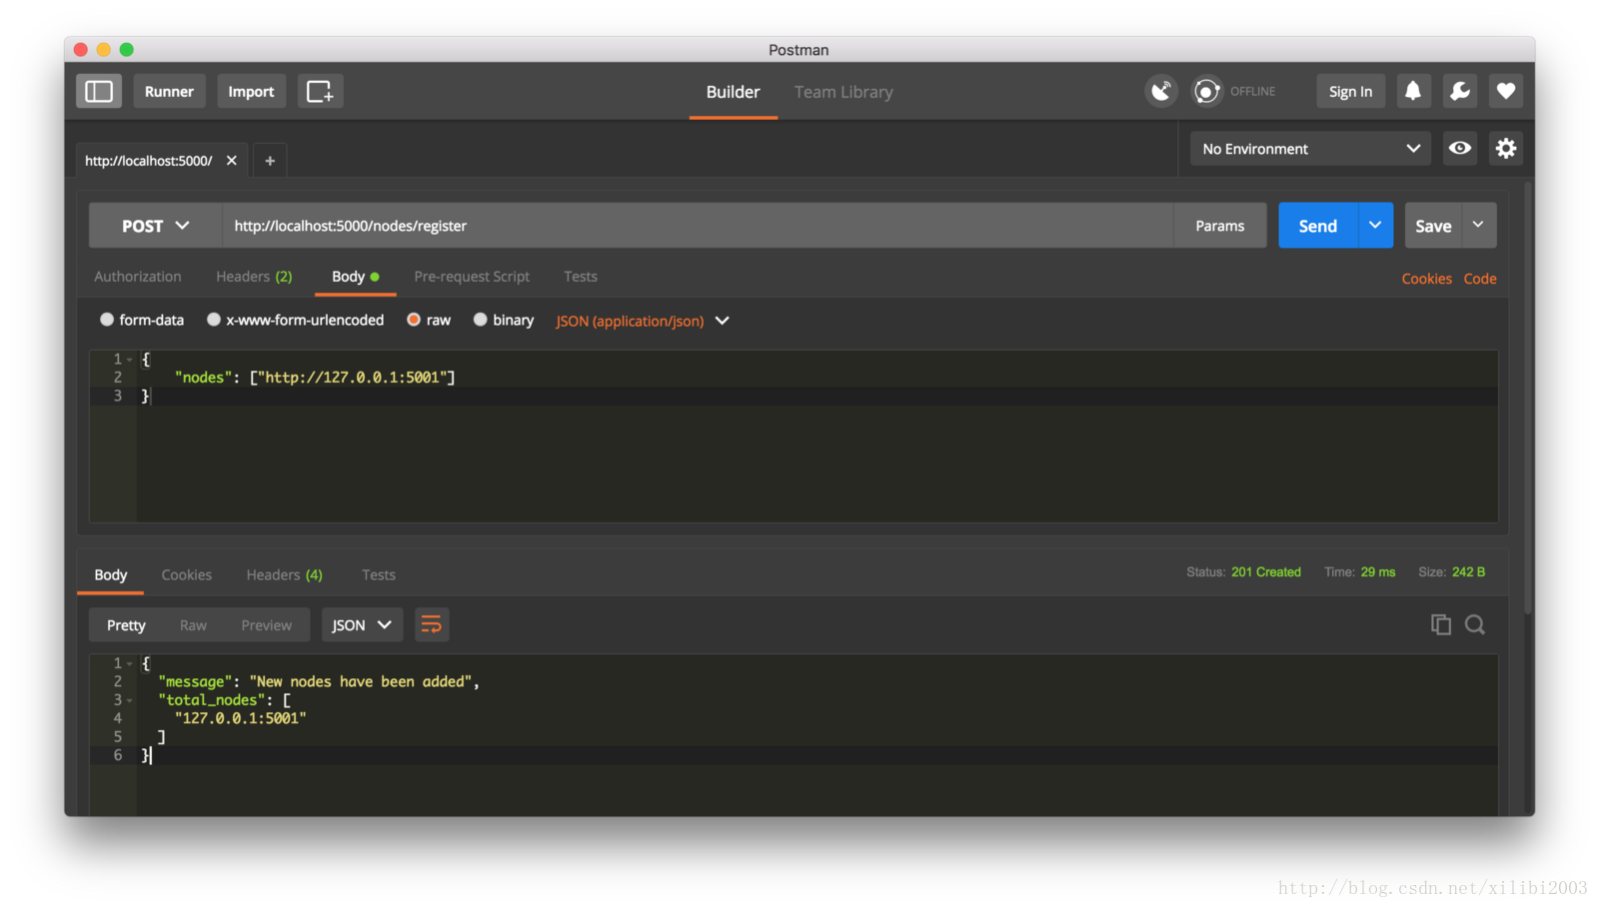Select the binary body radio button
Viewport: 1599px width, 908px height.
481,320
